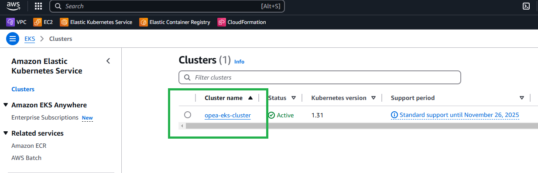Open Clusters in the sidebar menu

point(23,89)
